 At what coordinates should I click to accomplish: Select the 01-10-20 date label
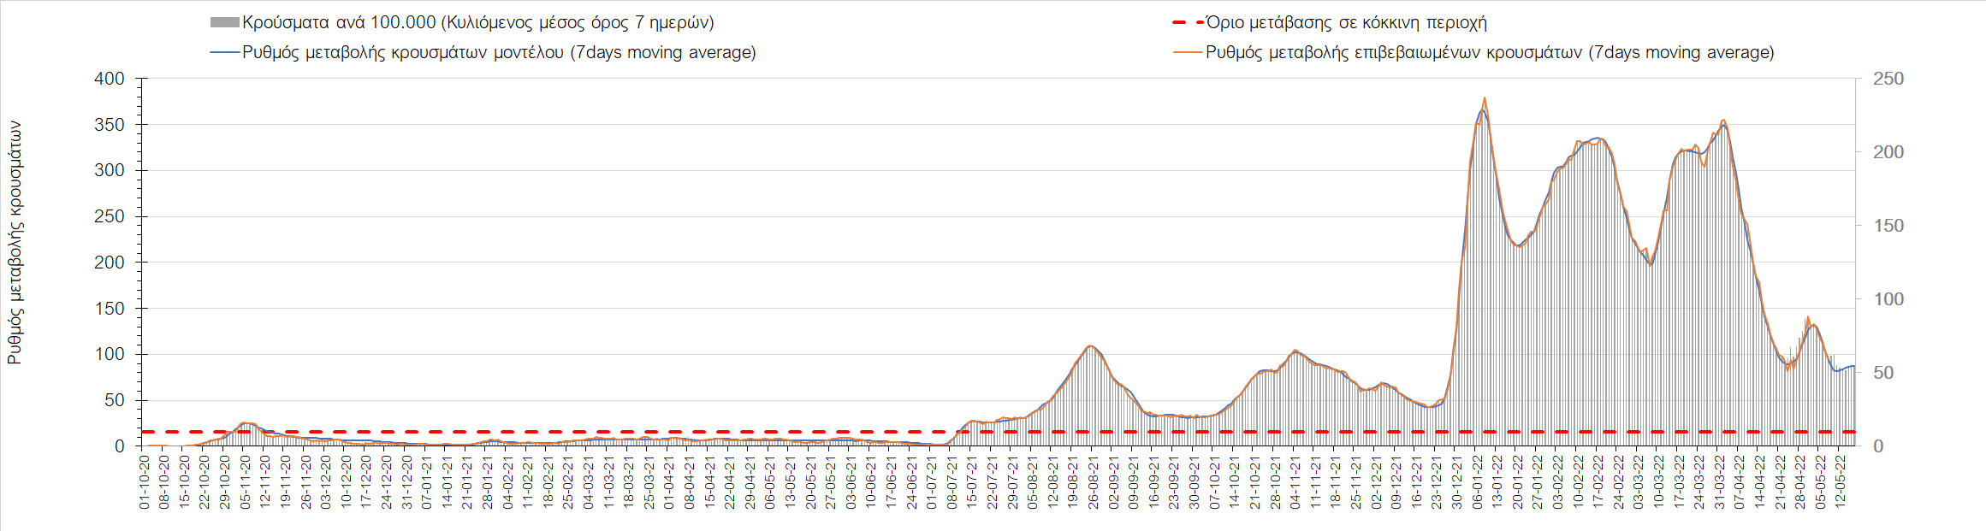tap(145, 481)
